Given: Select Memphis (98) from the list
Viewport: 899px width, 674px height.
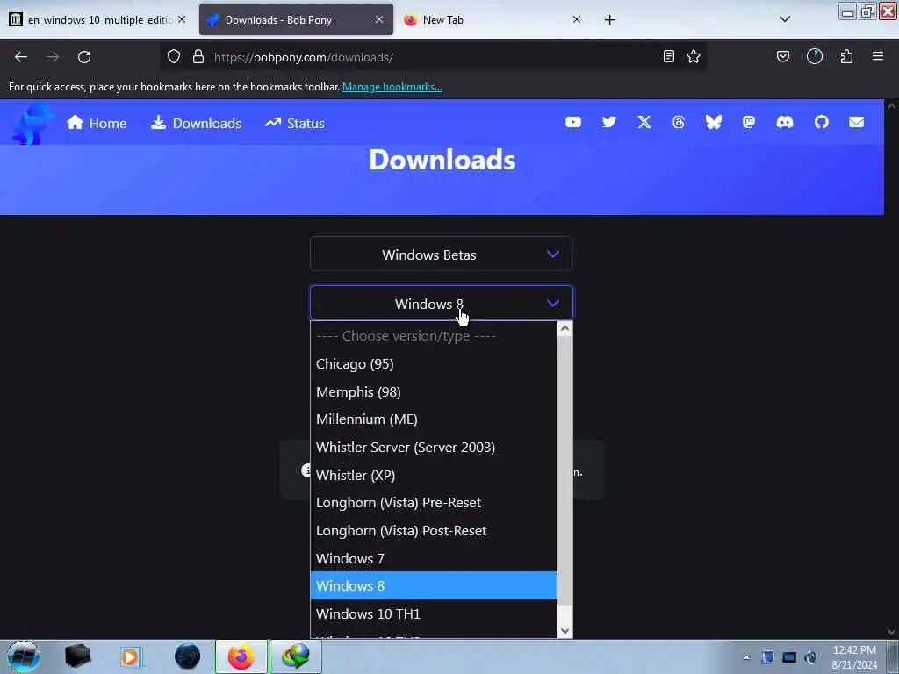Looking at the screenshot, I should click(x=434, y=392).
